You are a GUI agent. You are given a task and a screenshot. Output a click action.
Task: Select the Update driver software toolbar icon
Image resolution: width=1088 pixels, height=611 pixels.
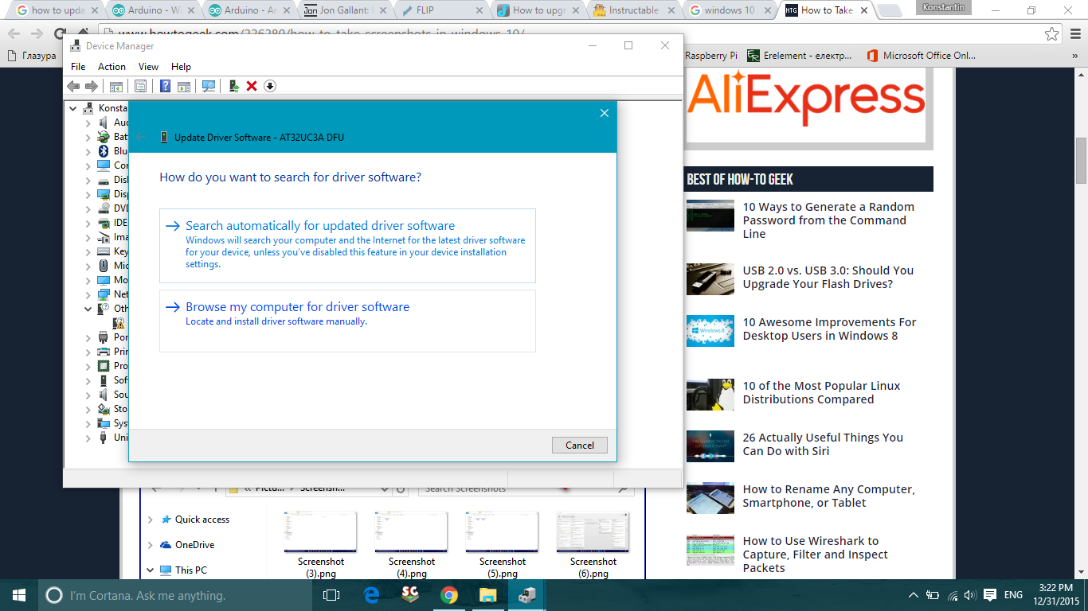point(233,85)
